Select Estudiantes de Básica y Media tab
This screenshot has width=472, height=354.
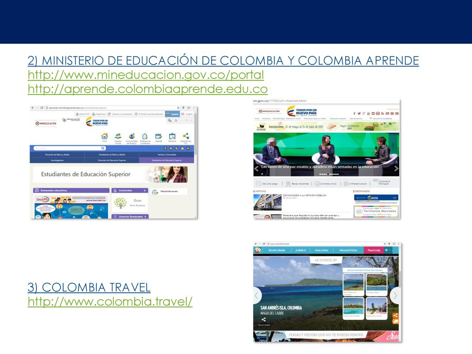pos(112,154)
